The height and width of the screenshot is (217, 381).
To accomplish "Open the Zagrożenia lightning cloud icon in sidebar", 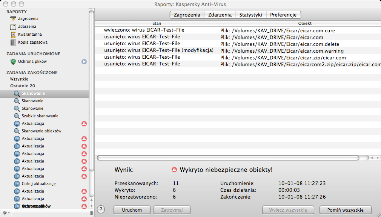I will [13, 19].
